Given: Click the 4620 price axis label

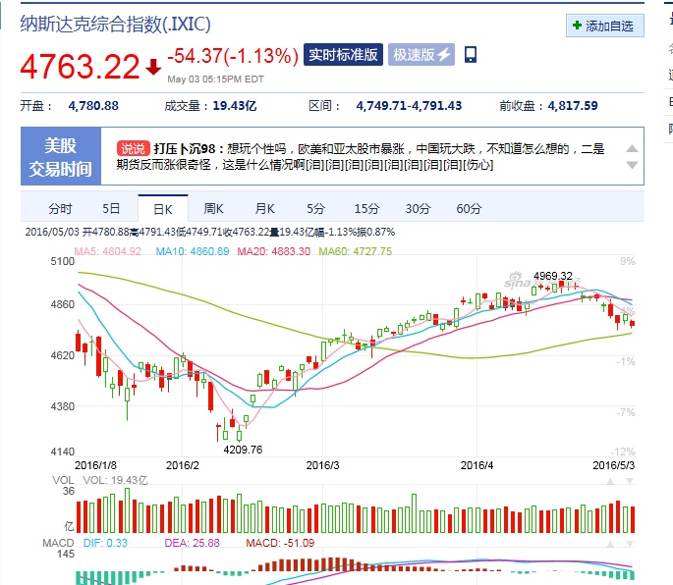Looking at the screenshot, I should click(x=63, y=355).
